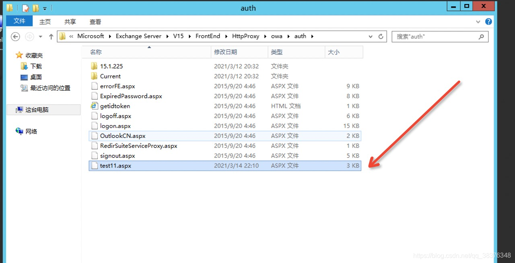The image size is (515, 263).
Task: Open the recent locations dropdown arrow
Action: [41, 37]
